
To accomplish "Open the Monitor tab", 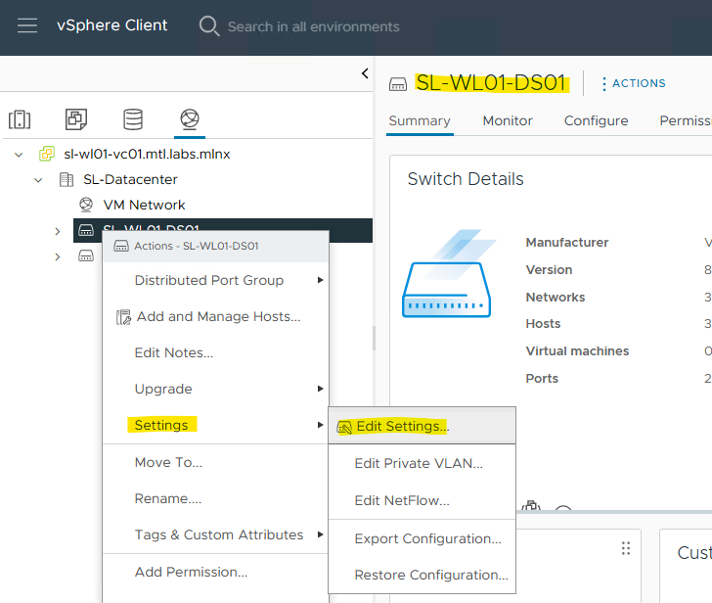I will pyautogui.click(x=508, y=120).
